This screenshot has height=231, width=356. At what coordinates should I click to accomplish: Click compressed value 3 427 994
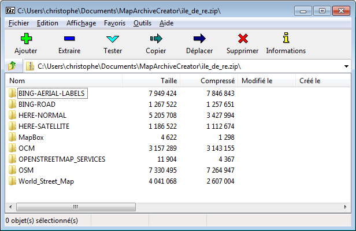[220, 115]
